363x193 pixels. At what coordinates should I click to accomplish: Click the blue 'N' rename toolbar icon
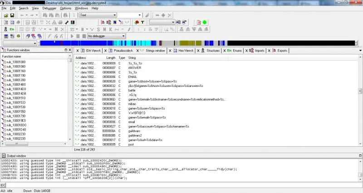pos(115,22)
